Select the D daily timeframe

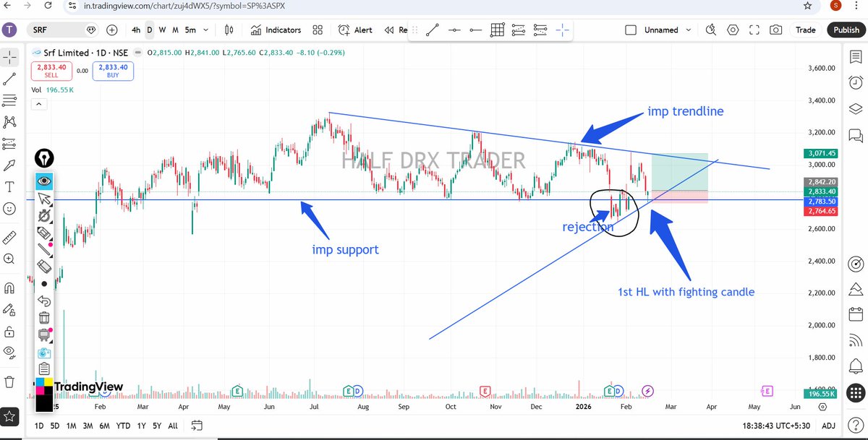(x=150, y=30)
